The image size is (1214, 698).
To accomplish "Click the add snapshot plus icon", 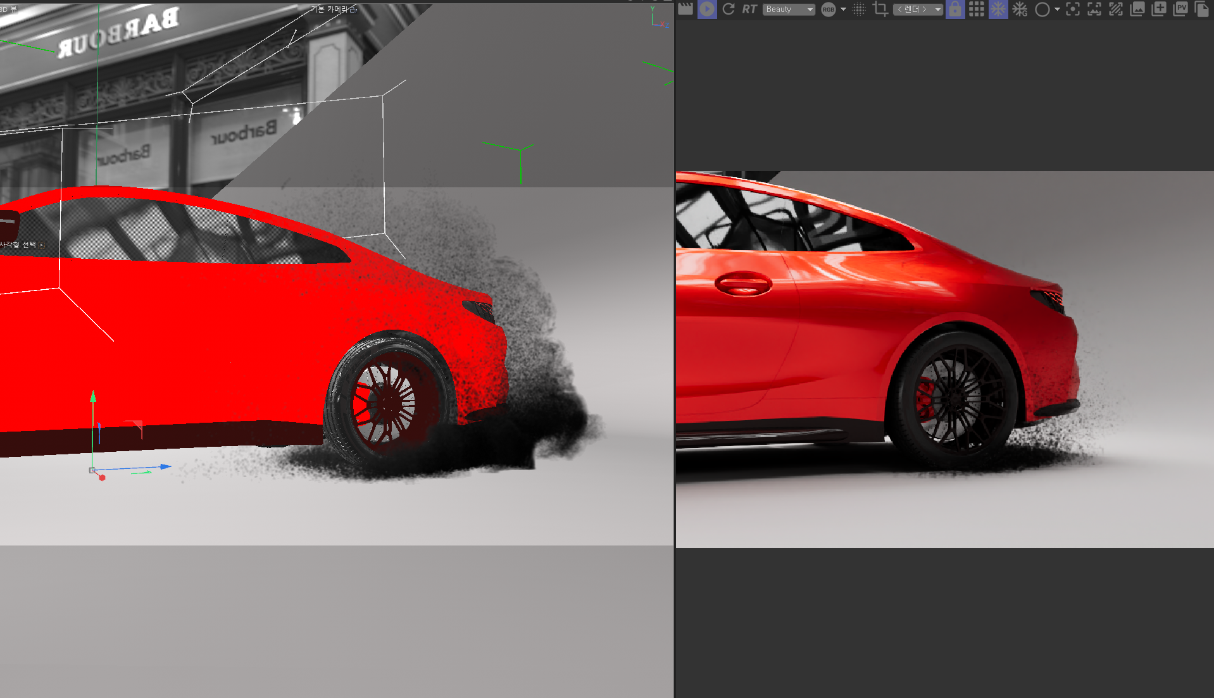I will [1159, 9].
